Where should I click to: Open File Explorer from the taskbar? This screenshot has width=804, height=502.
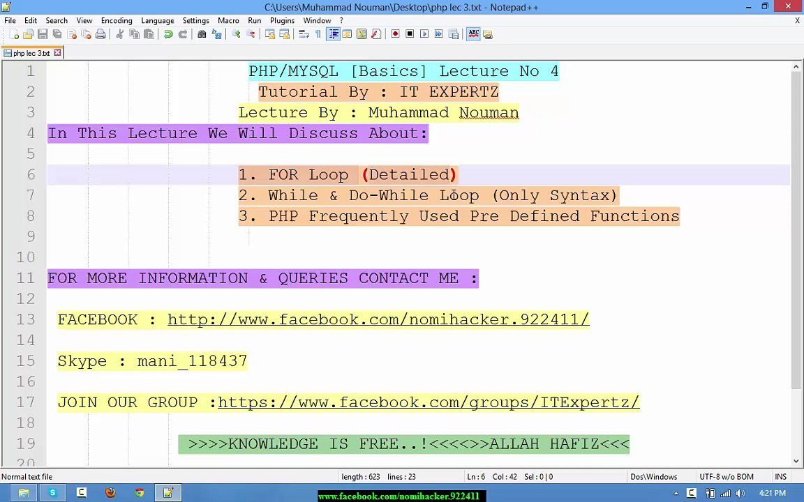[24, 493]
